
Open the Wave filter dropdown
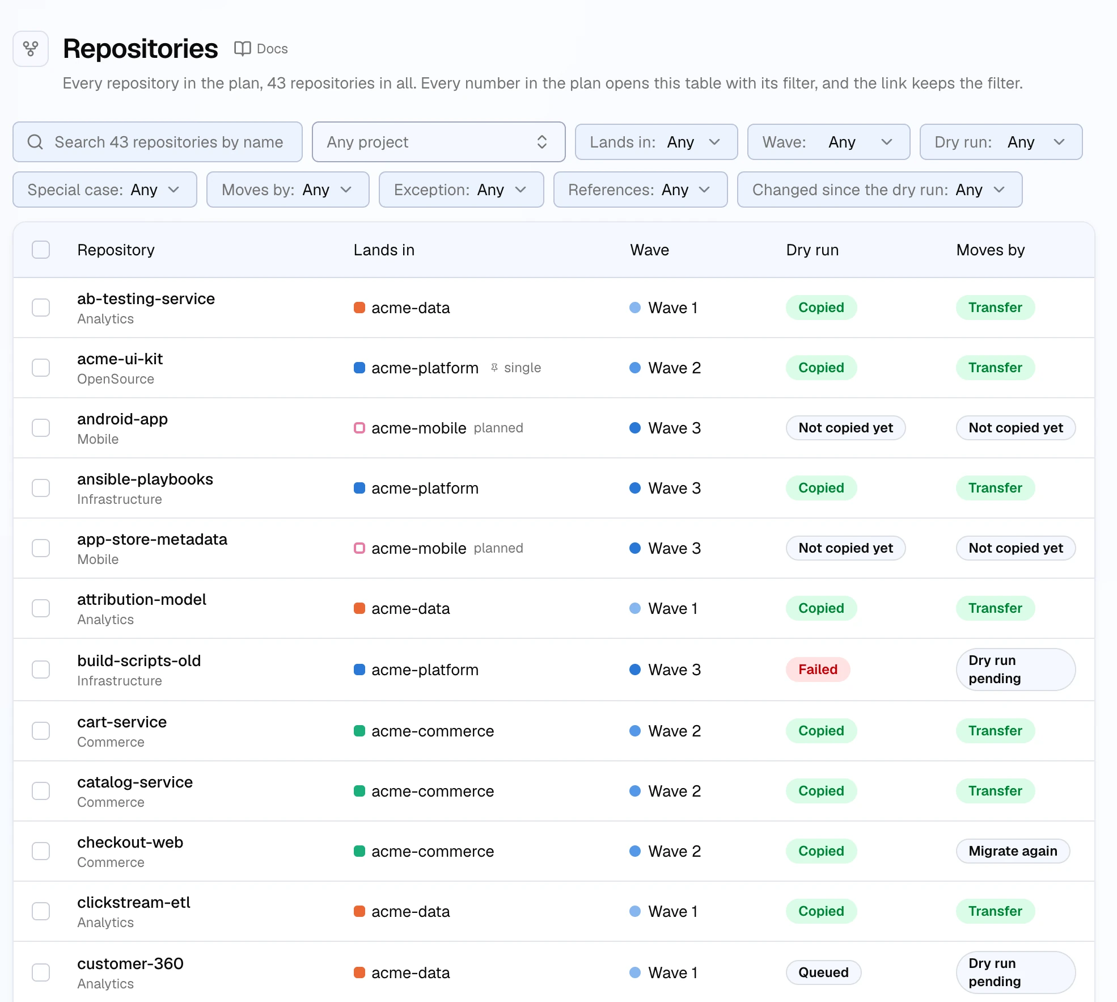[x=828, y=142]
